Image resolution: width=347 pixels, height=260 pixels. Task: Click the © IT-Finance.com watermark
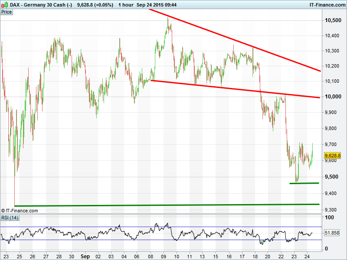20,211
